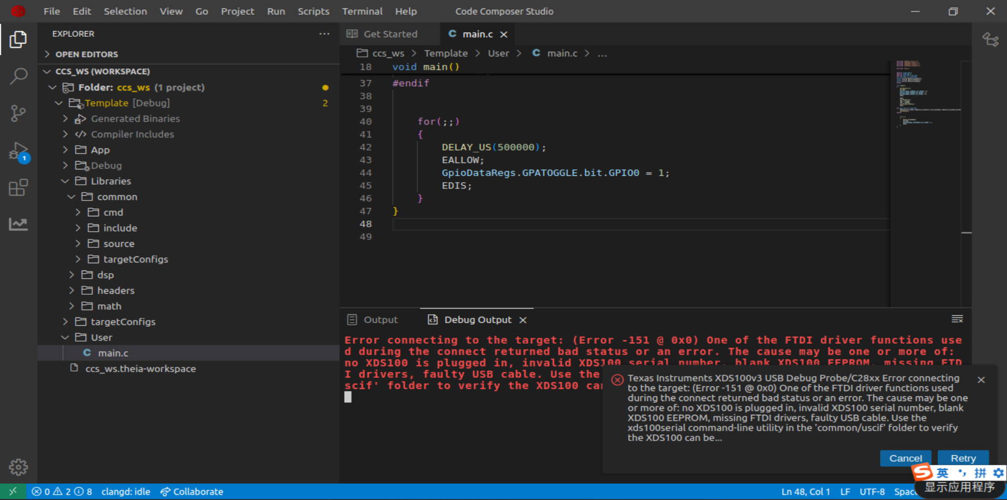The height and width of the screenshot is (500, 1007).
Task: Click the Collaborate status bar item
Action: (x=192, y=492)
